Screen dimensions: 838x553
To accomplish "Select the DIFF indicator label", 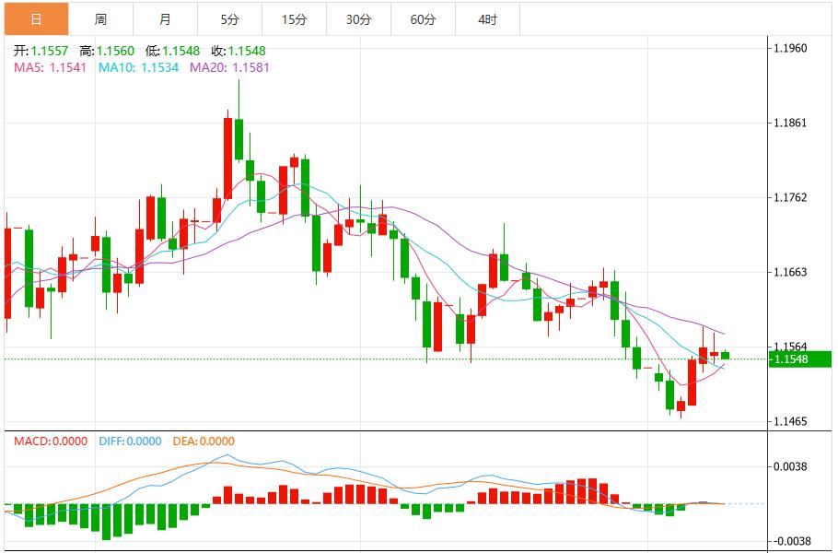I will coord(130,441).
